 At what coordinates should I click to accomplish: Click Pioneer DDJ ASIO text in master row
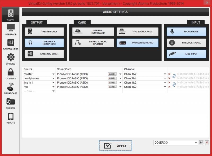[x=72, y=74]
